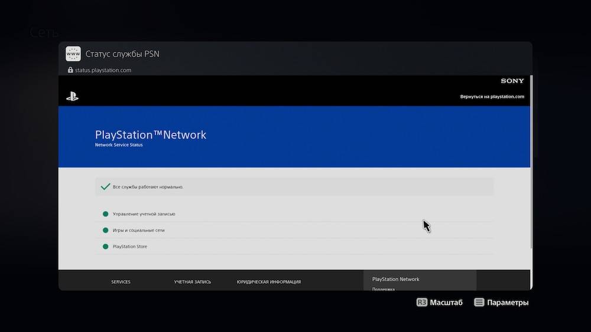Click green status dot for Управление учетной записью
Screen dimensions: 591x332
coord(105,214)
